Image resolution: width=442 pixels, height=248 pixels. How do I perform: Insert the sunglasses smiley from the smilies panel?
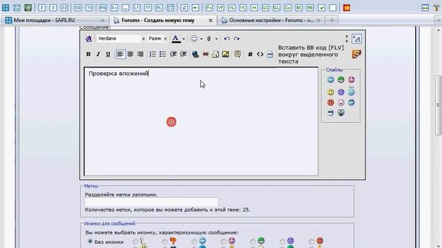click(331, 113)
